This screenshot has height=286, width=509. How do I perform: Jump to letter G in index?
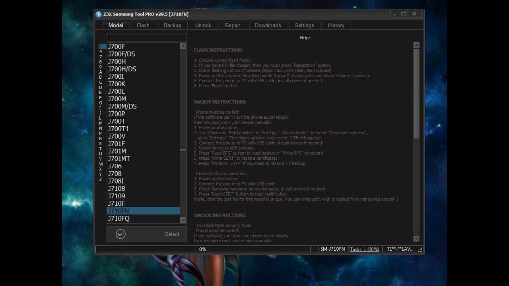tap(101, 102)
